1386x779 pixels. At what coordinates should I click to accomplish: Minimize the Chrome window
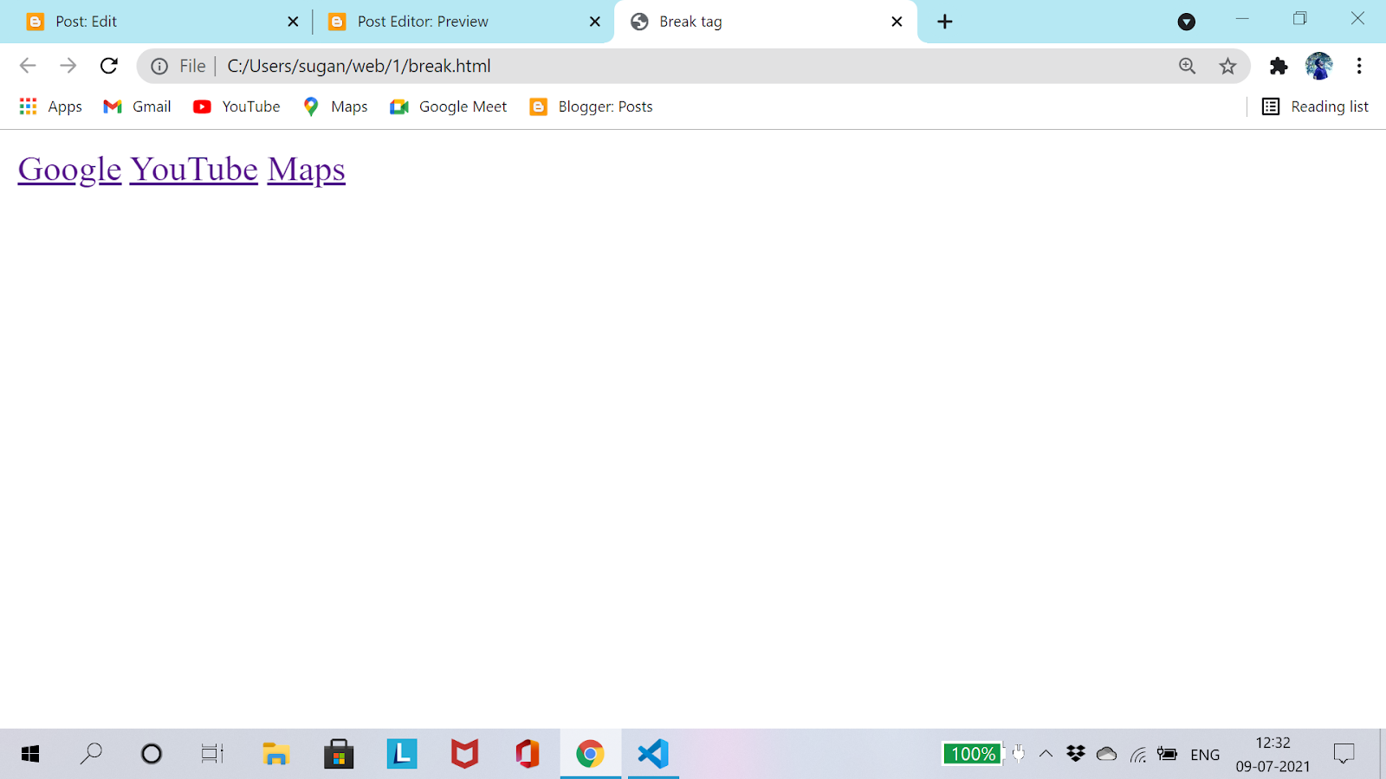[1242, 18]
